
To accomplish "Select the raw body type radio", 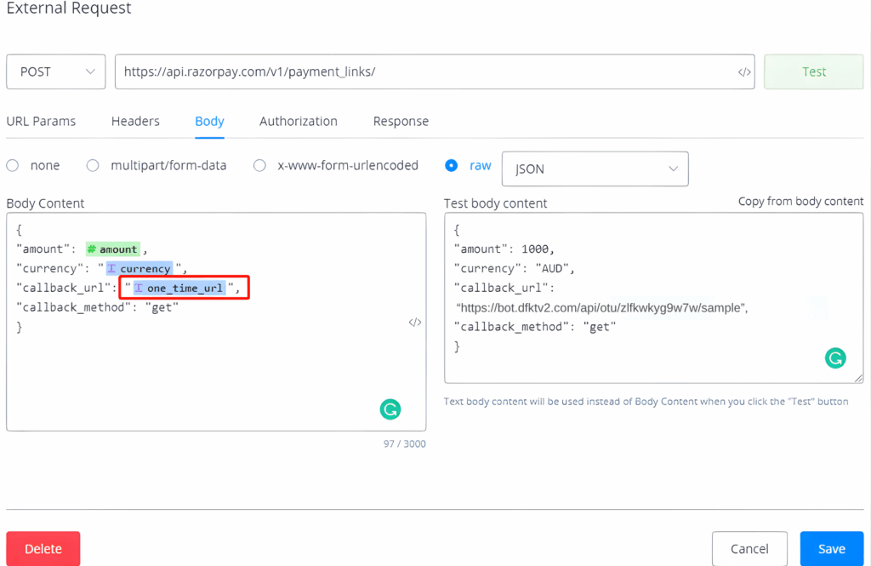I will click(452, 166).
